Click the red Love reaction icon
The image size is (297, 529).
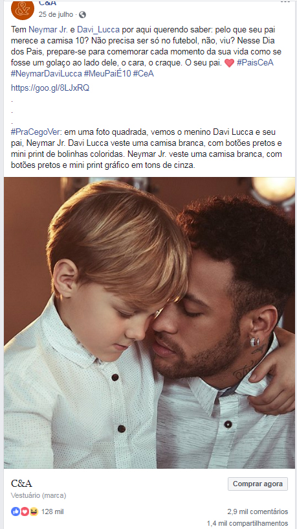25,511
